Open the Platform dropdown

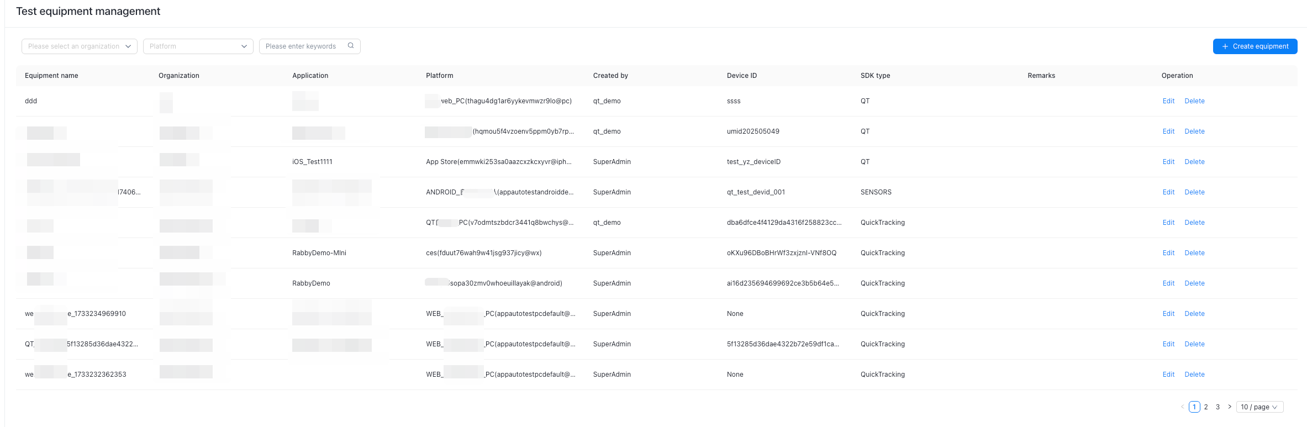click(x=198, y=46)
